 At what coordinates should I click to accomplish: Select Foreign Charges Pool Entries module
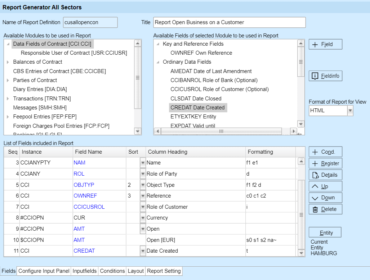pos(61,126)
